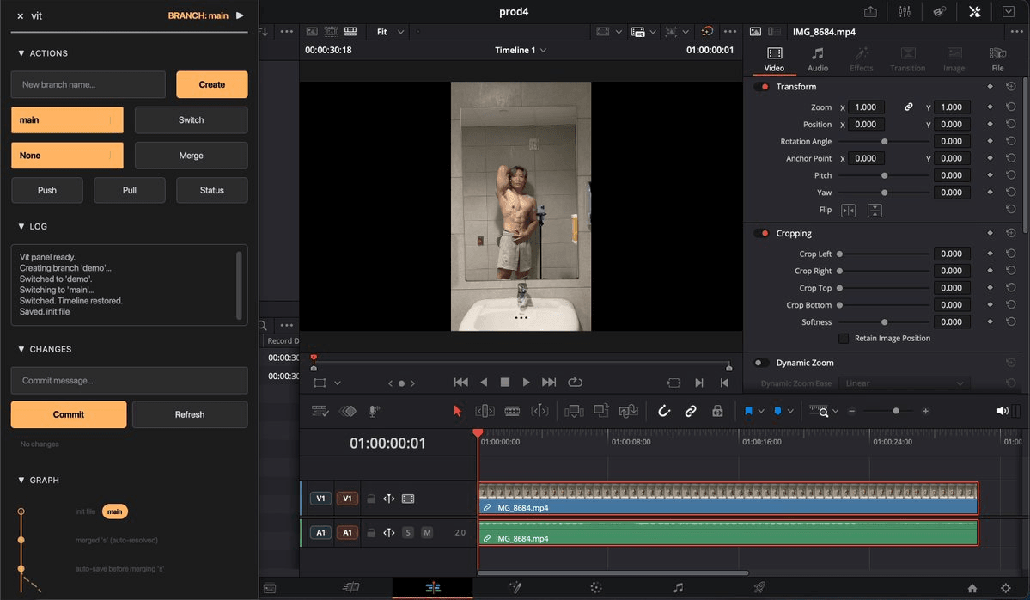Viewport: 1030px width, 600px height.
Task: Click the Switch button
Action: point(192,120)
